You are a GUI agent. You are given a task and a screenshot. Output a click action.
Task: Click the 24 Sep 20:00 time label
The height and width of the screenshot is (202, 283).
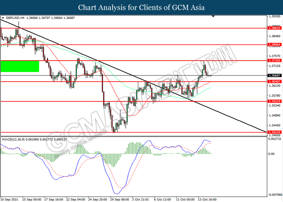click(98, 200)
